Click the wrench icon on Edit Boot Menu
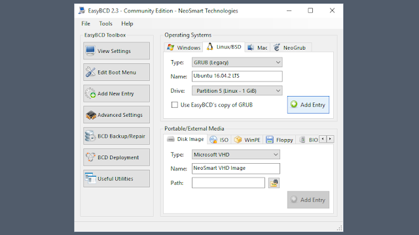Screen dimensions: 419x235 90,72
